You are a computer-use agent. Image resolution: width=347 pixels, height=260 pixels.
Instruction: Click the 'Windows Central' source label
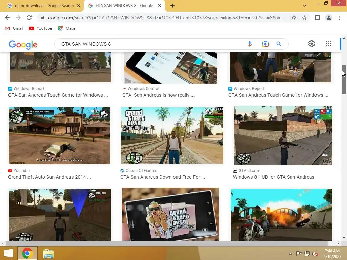(143, 89)
